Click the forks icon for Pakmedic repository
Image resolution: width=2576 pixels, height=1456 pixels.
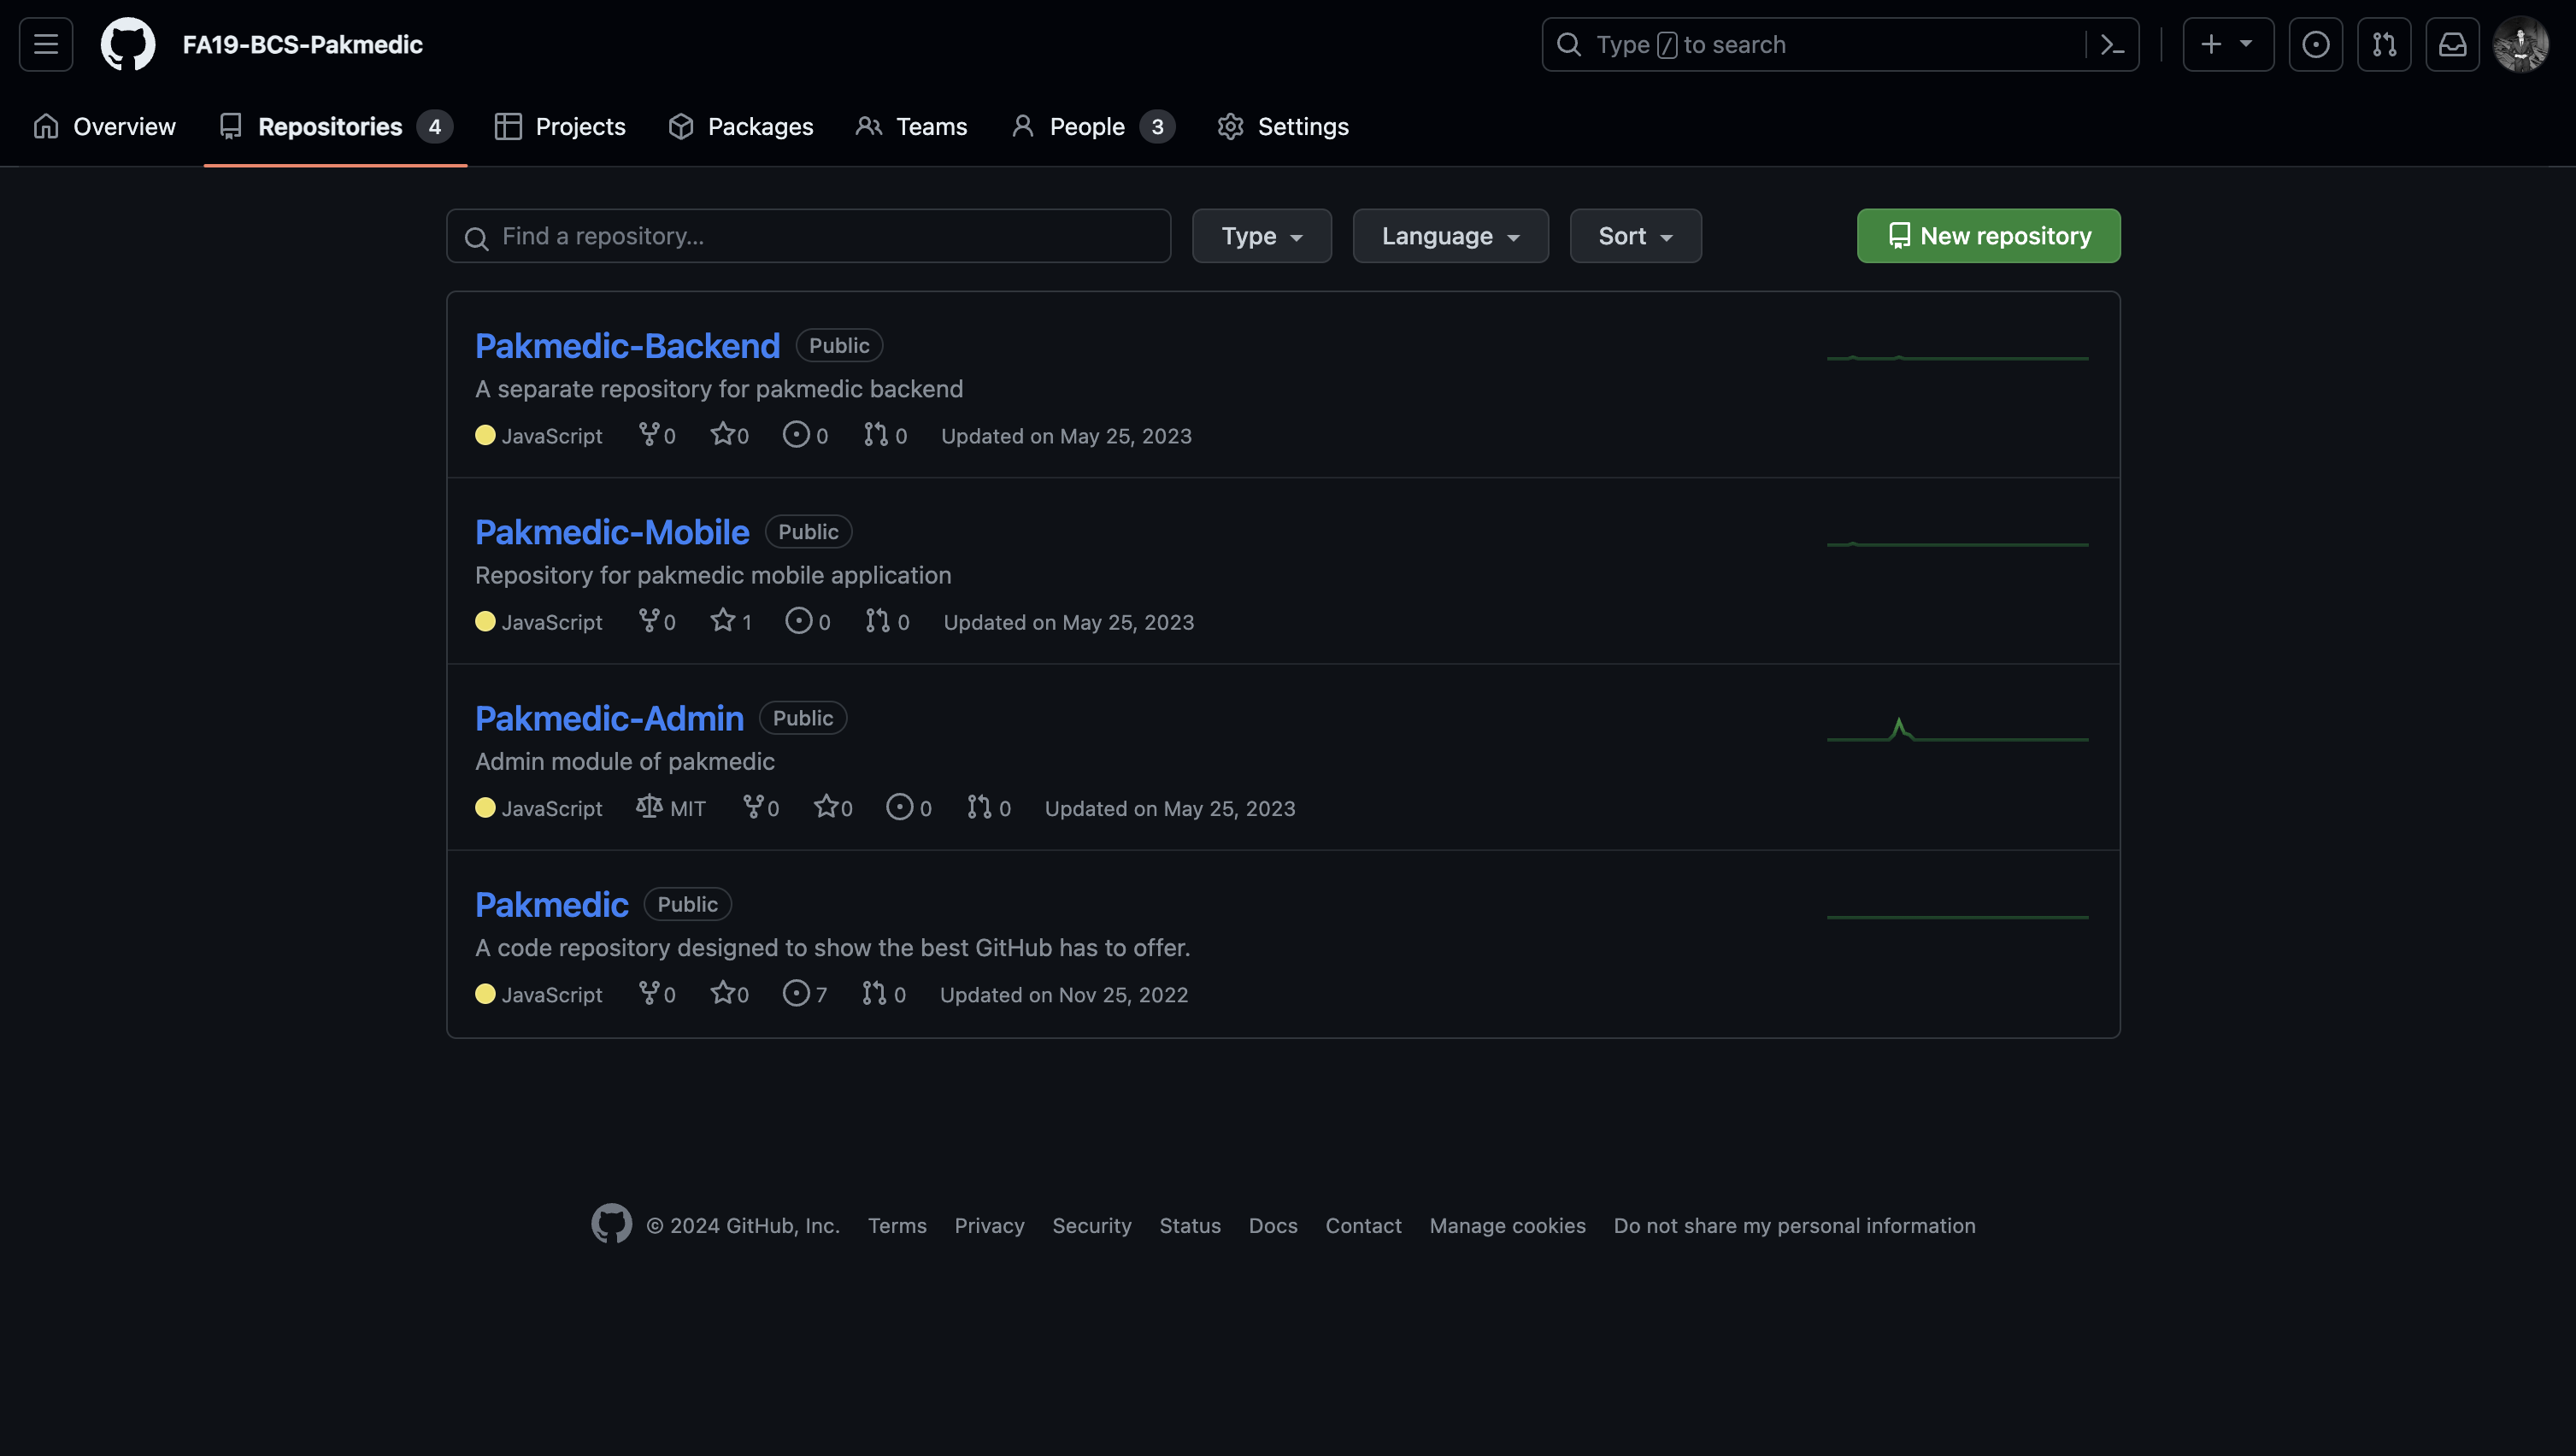(649, 992)
